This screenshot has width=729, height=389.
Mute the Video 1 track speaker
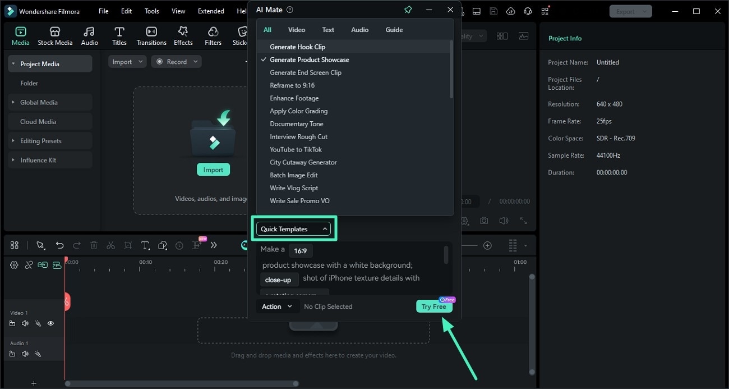click(25, 323)
